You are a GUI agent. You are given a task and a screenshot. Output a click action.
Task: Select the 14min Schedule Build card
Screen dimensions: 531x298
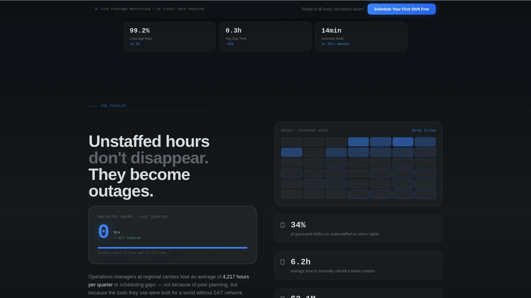(x=361, y=36)
